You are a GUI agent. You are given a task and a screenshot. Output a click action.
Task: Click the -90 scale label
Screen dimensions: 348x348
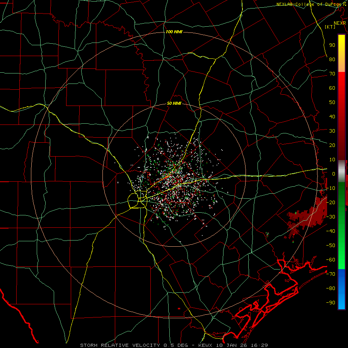pyautogui.click(x=331, y=303)
